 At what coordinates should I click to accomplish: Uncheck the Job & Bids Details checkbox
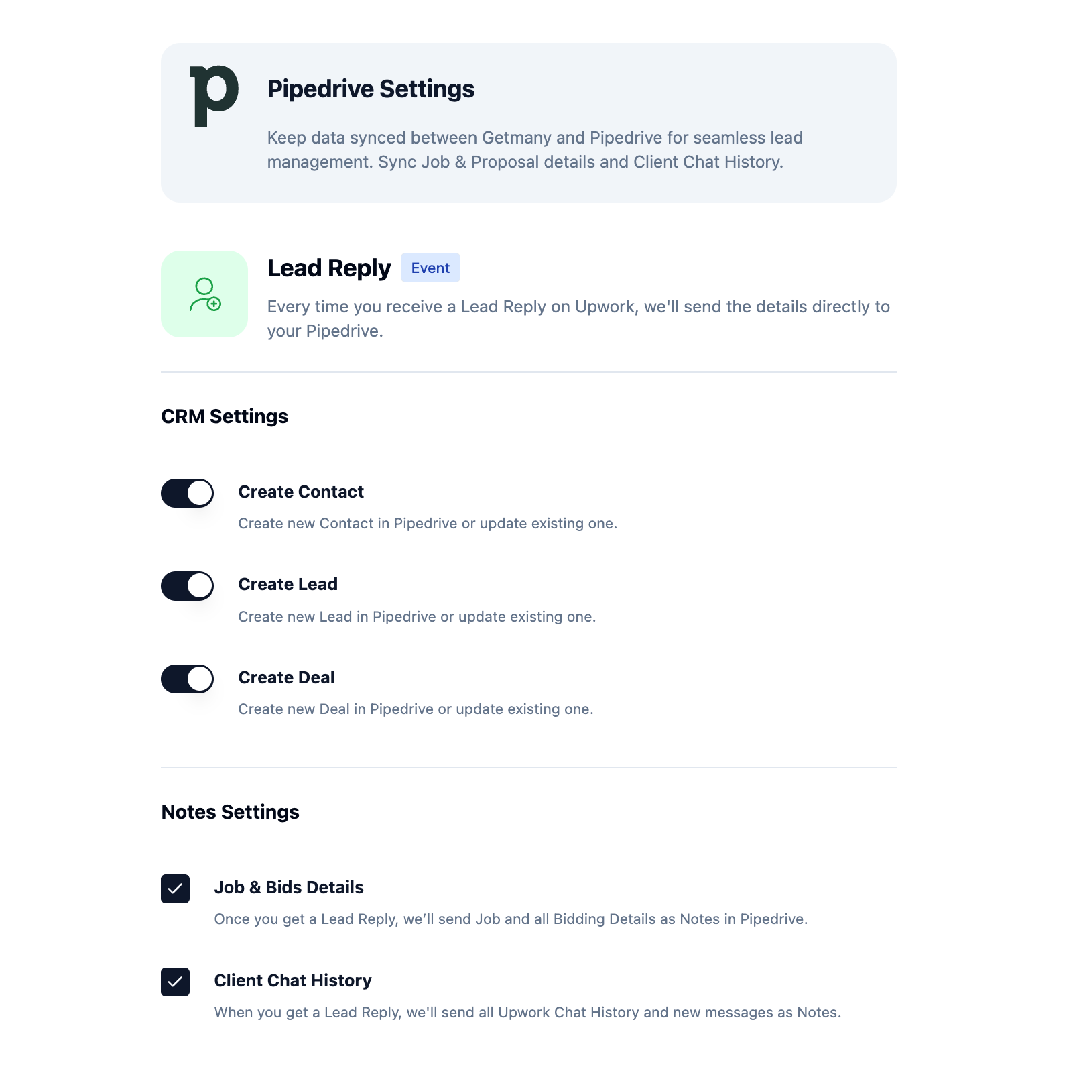tap(176, 889)
